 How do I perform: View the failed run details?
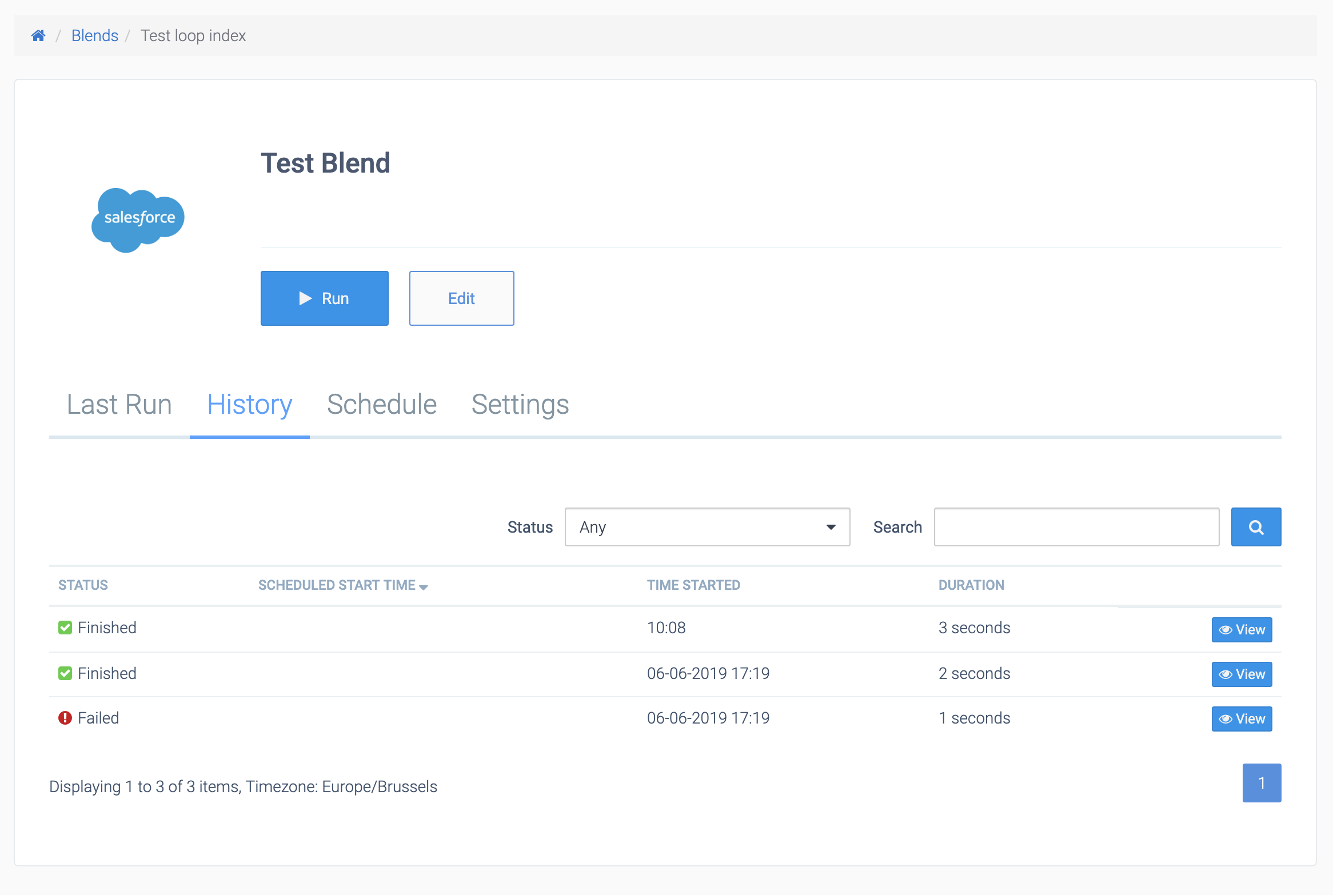click(x=1242, y=719)
